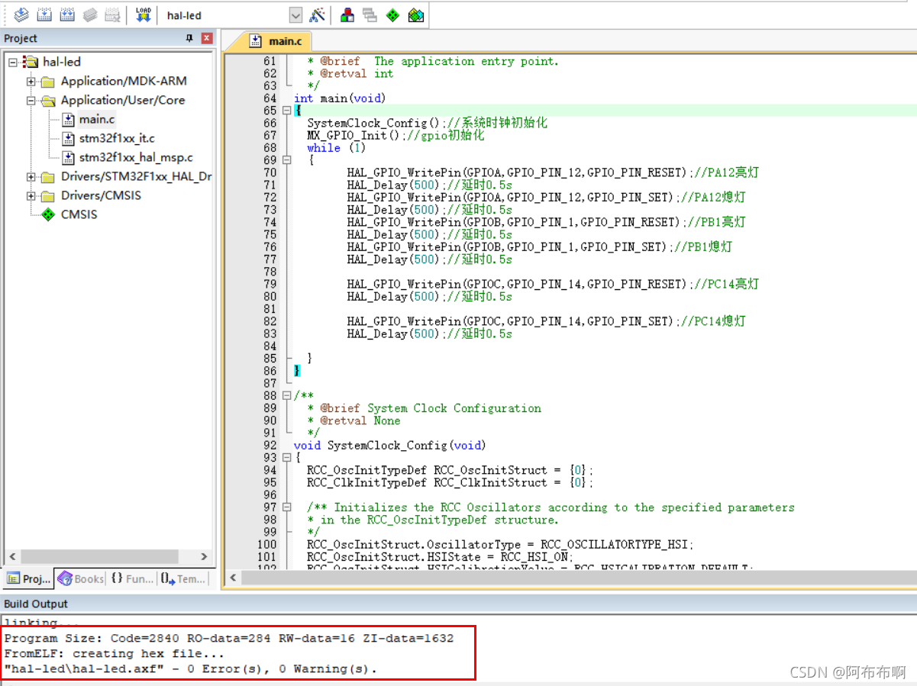
Task: Click the GPIOA PIN_12 RESET line 70
Action: coord(553,172)
